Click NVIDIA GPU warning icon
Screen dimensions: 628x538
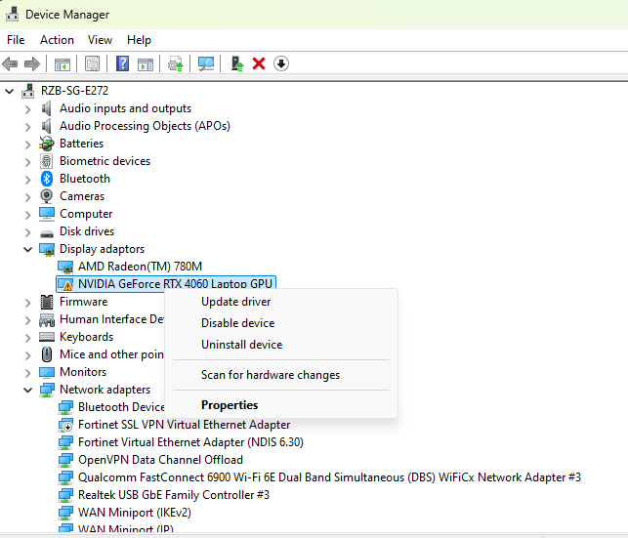pos(65,284)
